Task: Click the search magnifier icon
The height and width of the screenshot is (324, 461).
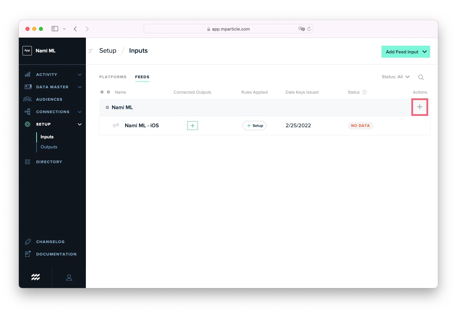Action: click(421, 78)
